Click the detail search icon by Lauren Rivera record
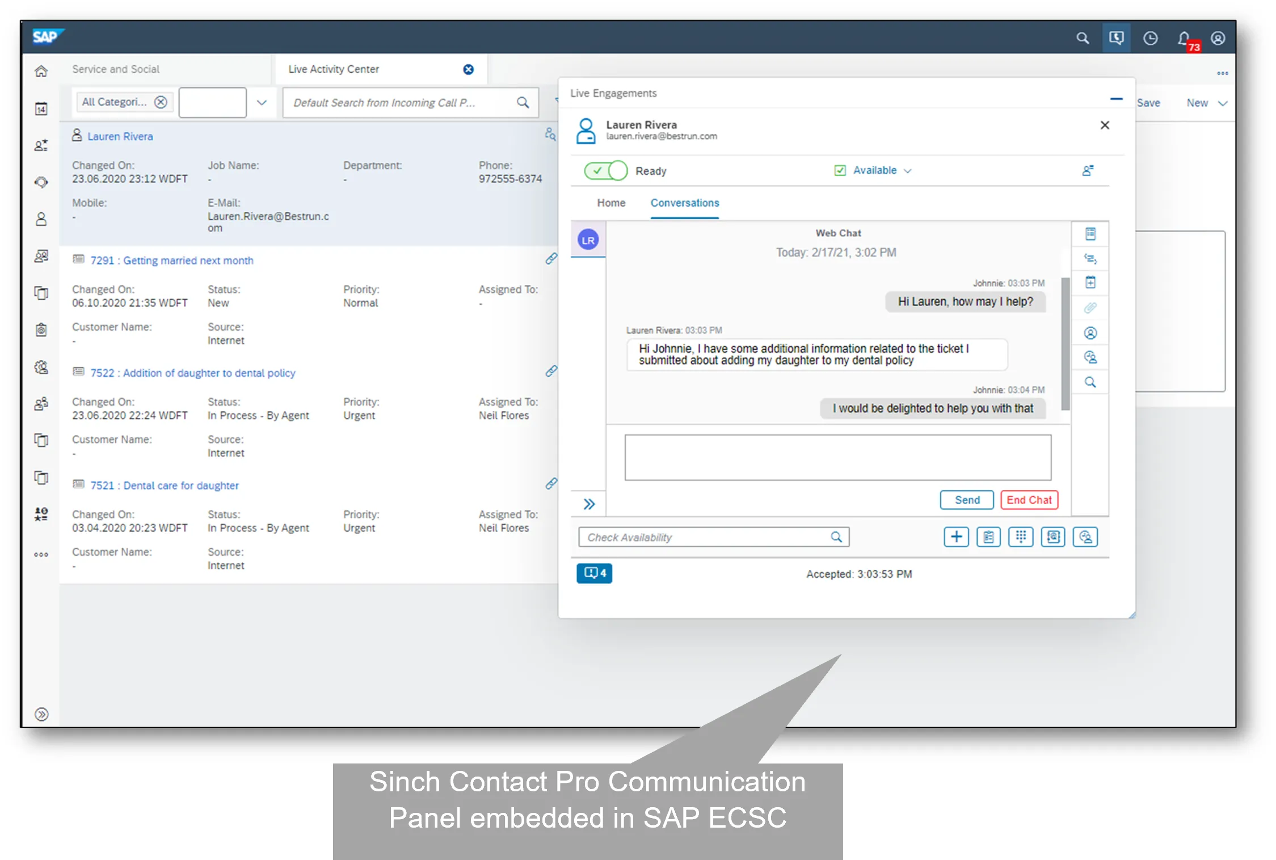 coord(550,134)
